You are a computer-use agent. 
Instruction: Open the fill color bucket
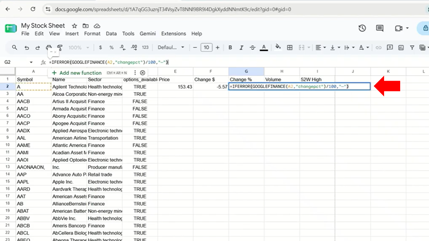(x=278, y=47)
